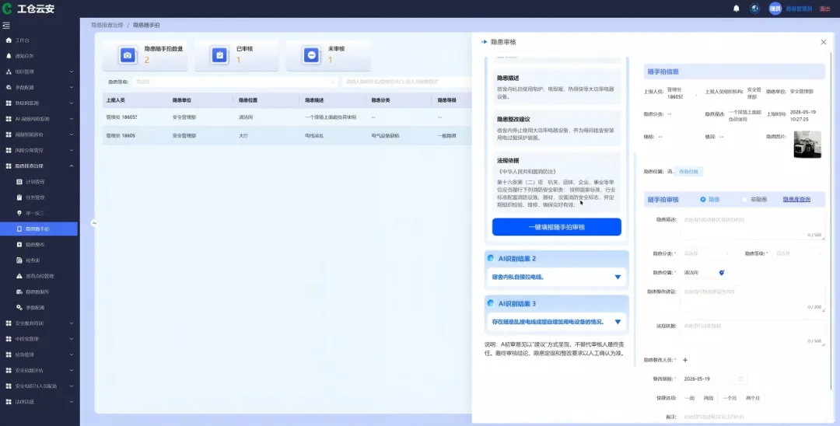Open 任务管理 via its clipboard icon

coord(19,197)
